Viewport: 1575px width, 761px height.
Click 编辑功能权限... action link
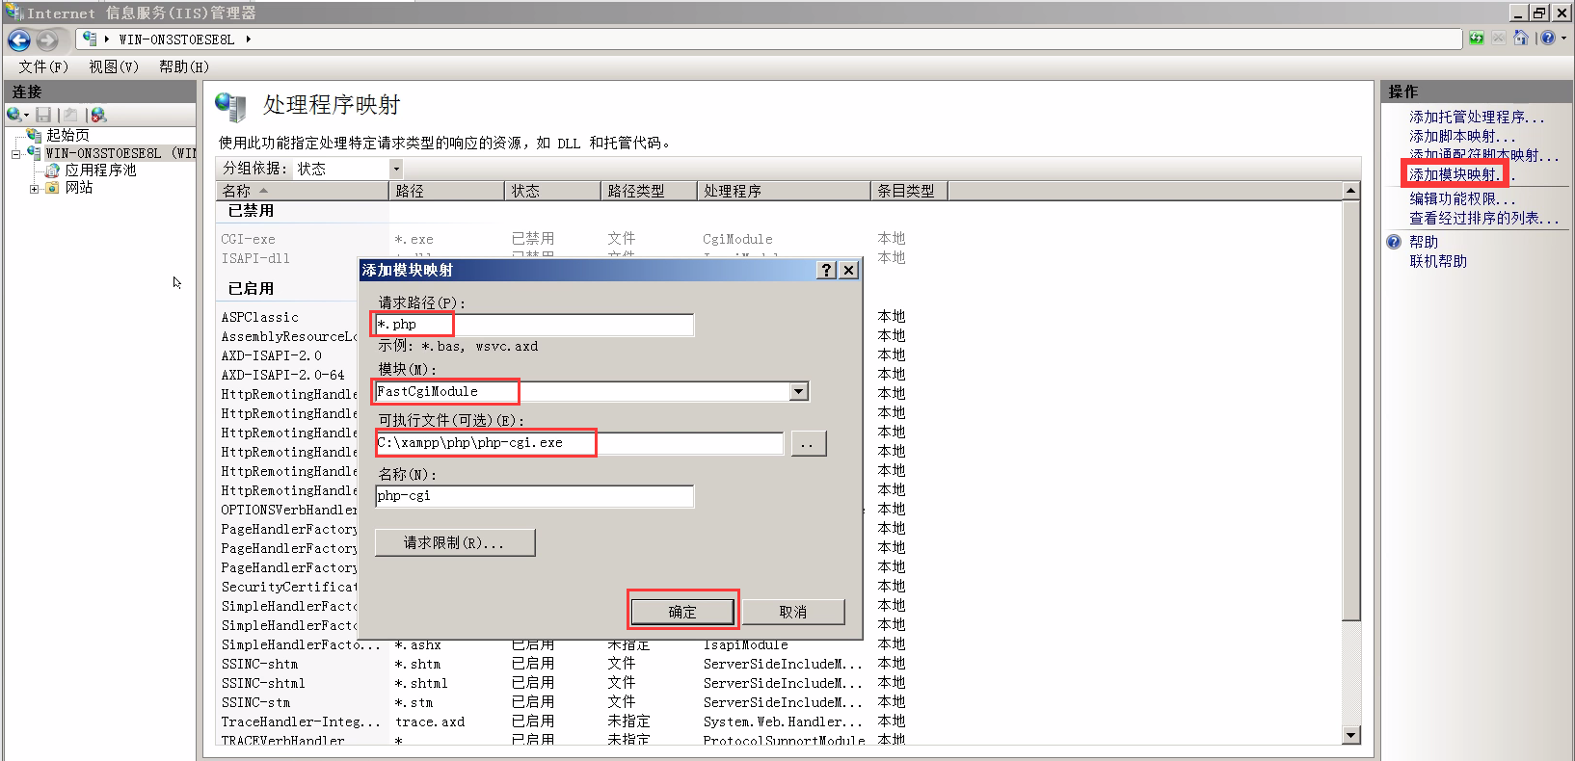[x=1462, y=198]
